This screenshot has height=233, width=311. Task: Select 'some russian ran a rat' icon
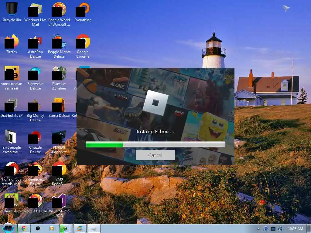pos(12,78)
